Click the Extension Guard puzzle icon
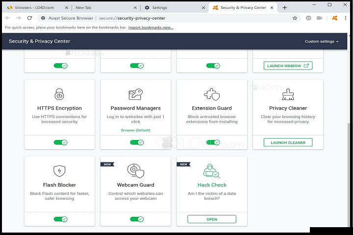Image resolution: width=353 pixels, height=235 pixels. [x=212, y=94]
